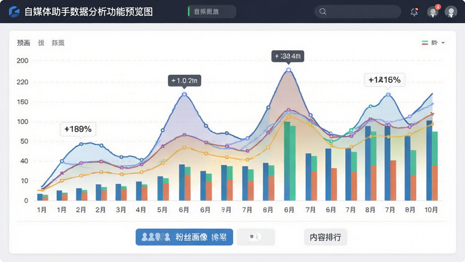Click data point below +189% tooltip

click(81, 144)
